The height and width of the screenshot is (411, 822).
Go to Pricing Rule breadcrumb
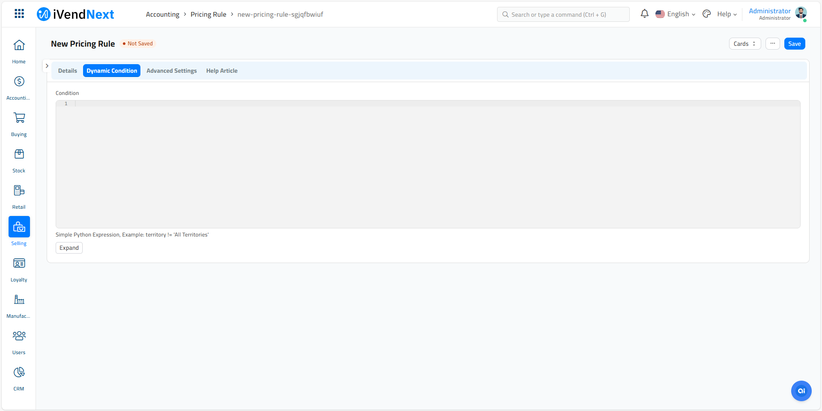(x=208, y=14)
